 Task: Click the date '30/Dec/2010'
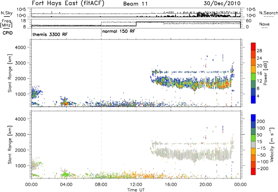222,3
